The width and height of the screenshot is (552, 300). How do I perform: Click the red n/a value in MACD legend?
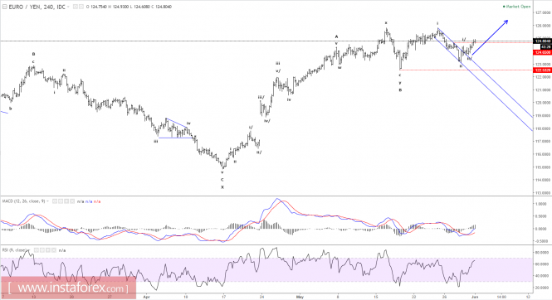[97, 201]
